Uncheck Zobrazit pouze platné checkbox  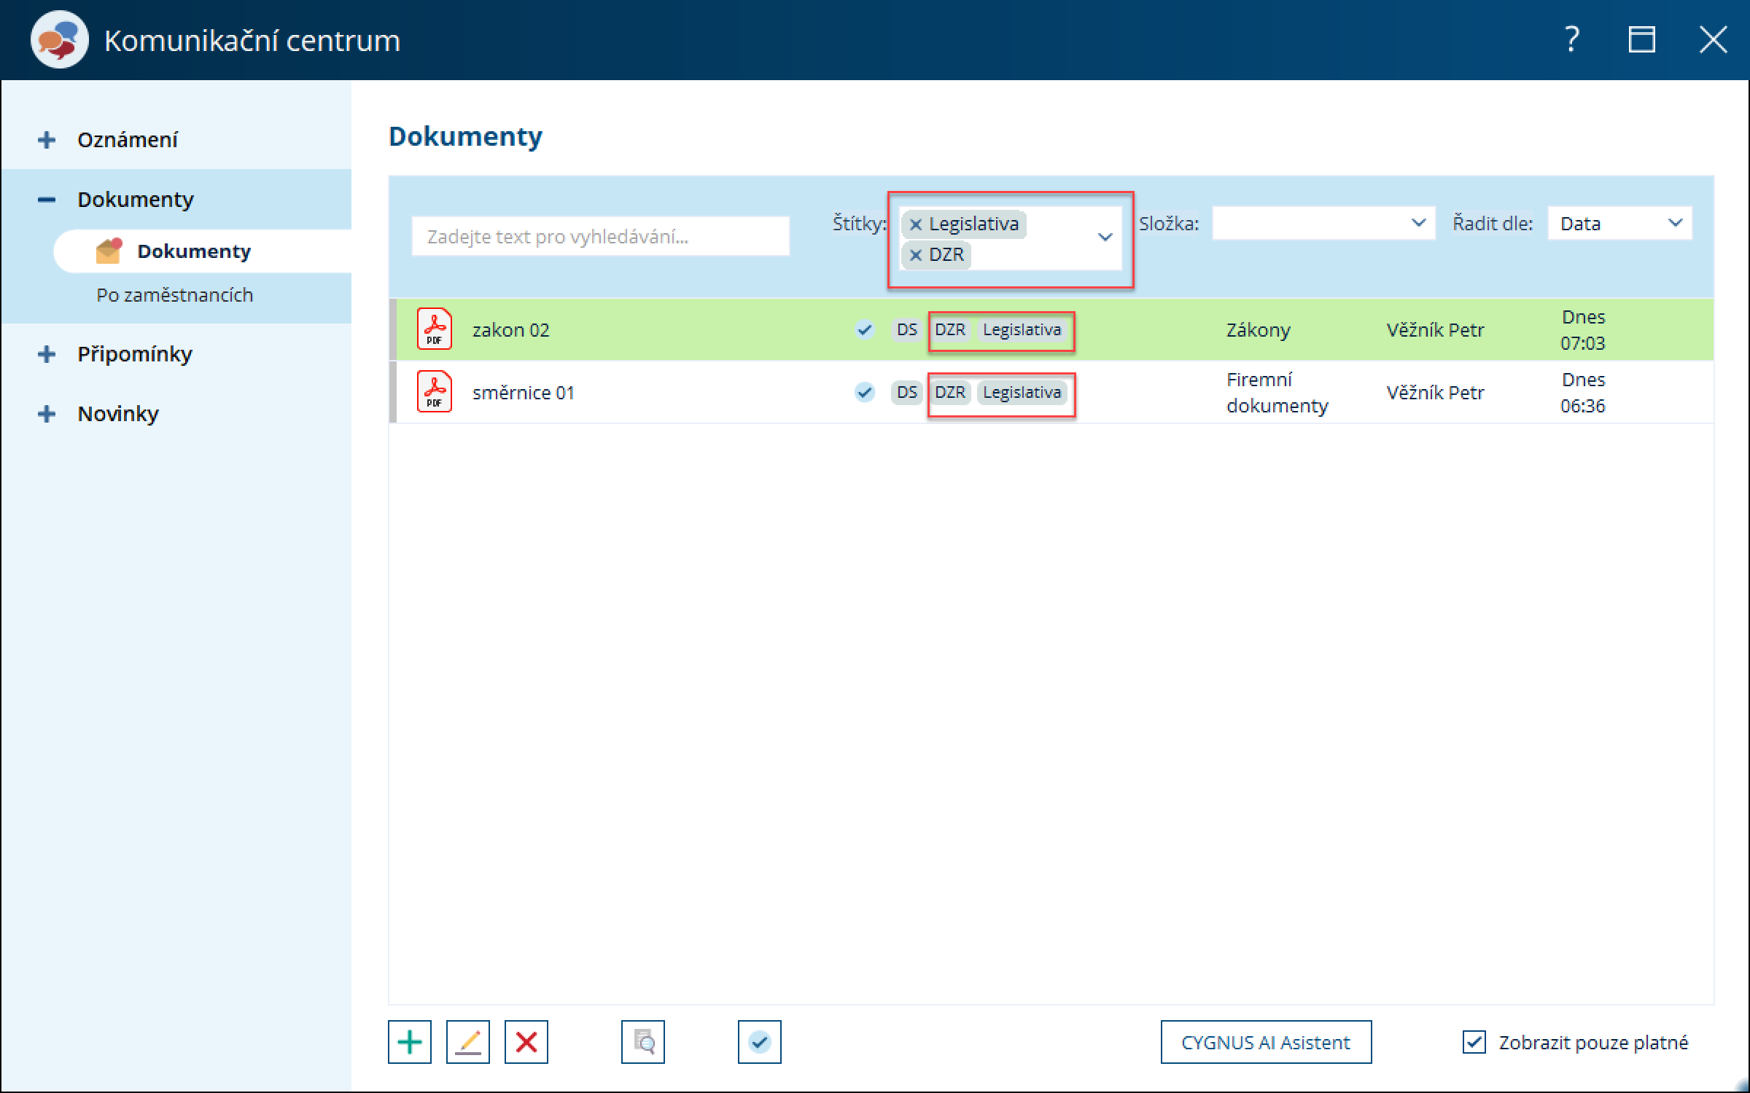[x=1474, y=1042]
